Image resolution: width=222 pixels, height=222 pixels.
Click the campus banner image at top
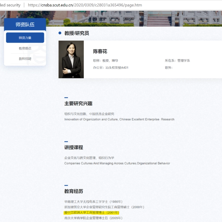pos(133,18)
